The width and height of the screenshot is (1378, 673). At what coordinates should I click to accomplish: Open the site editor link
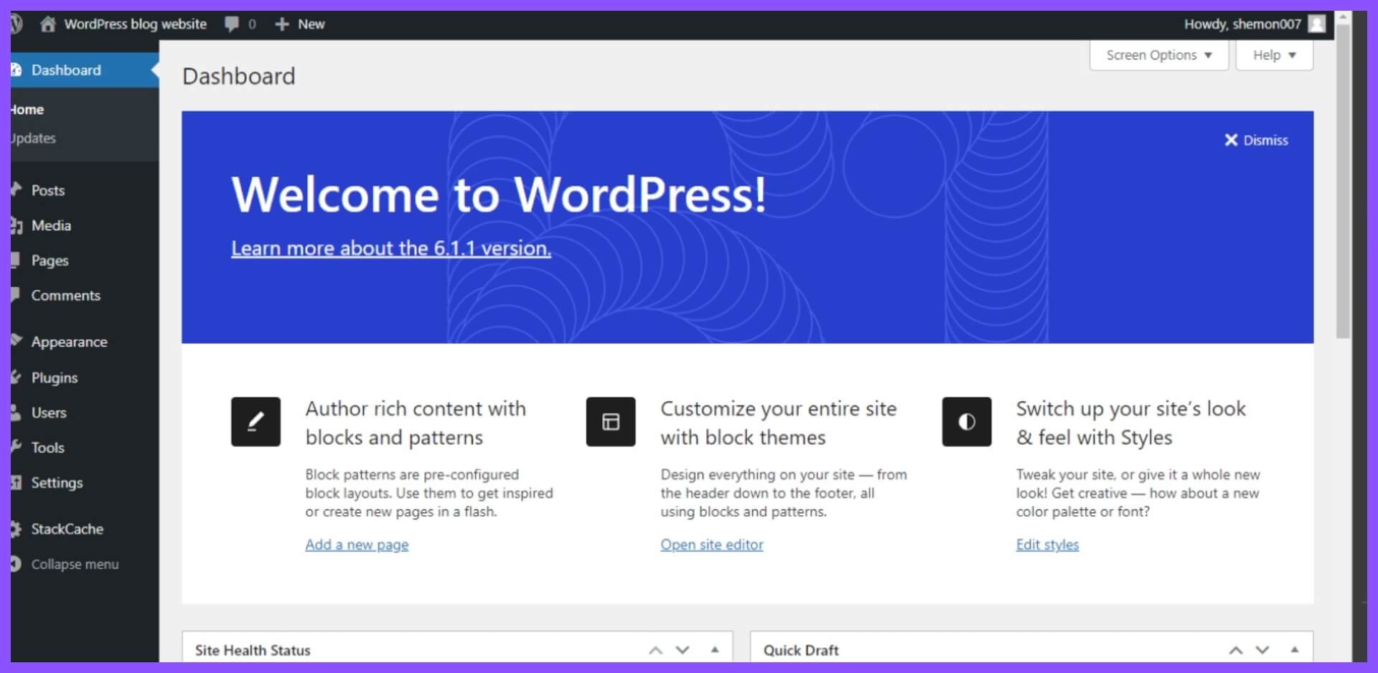tap(711, 545)
